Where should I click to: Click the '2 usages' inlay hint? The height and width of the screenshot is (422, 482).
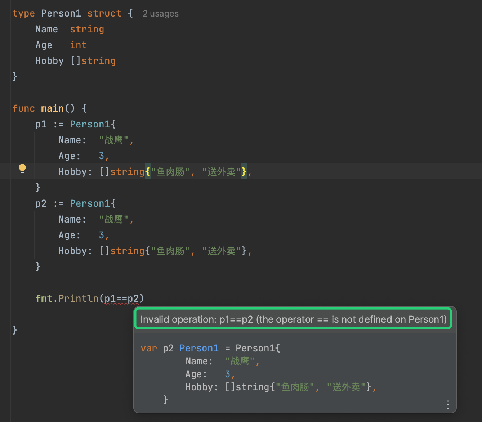[x=161, y=14]
